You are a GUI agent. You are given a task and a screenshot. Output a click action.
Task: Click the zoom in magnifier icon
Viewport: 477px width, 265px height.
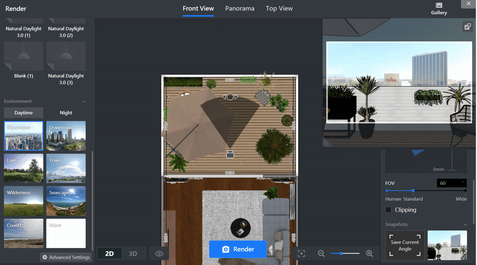coord(369,254)
